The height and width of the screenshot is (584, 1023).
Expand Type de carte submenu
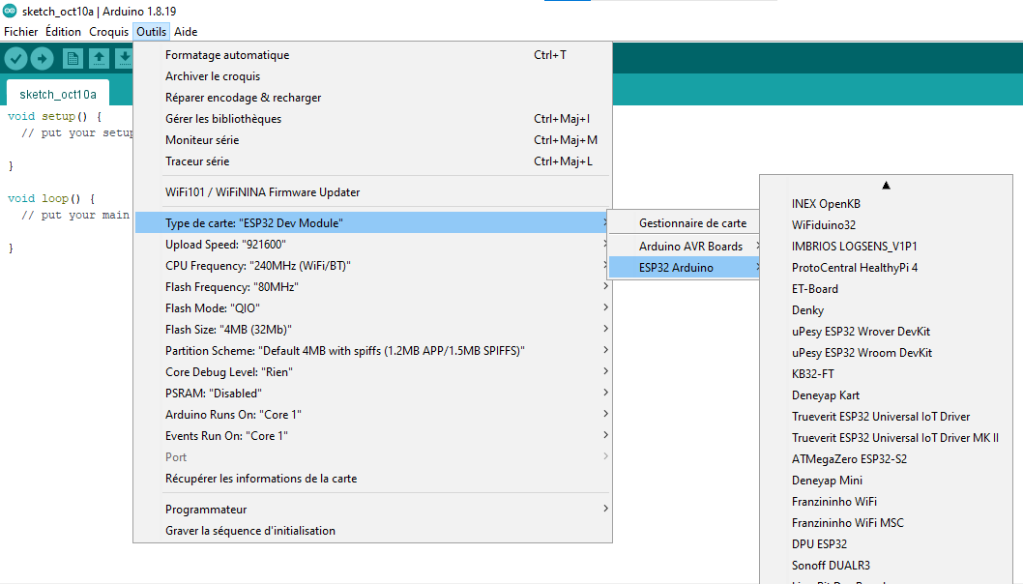372,223
